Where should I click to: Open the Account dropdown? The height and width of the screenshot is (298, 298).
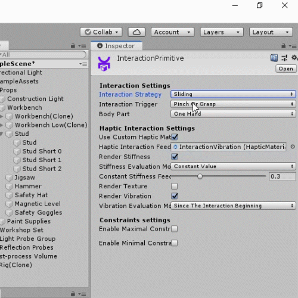[x=172, y=32]
